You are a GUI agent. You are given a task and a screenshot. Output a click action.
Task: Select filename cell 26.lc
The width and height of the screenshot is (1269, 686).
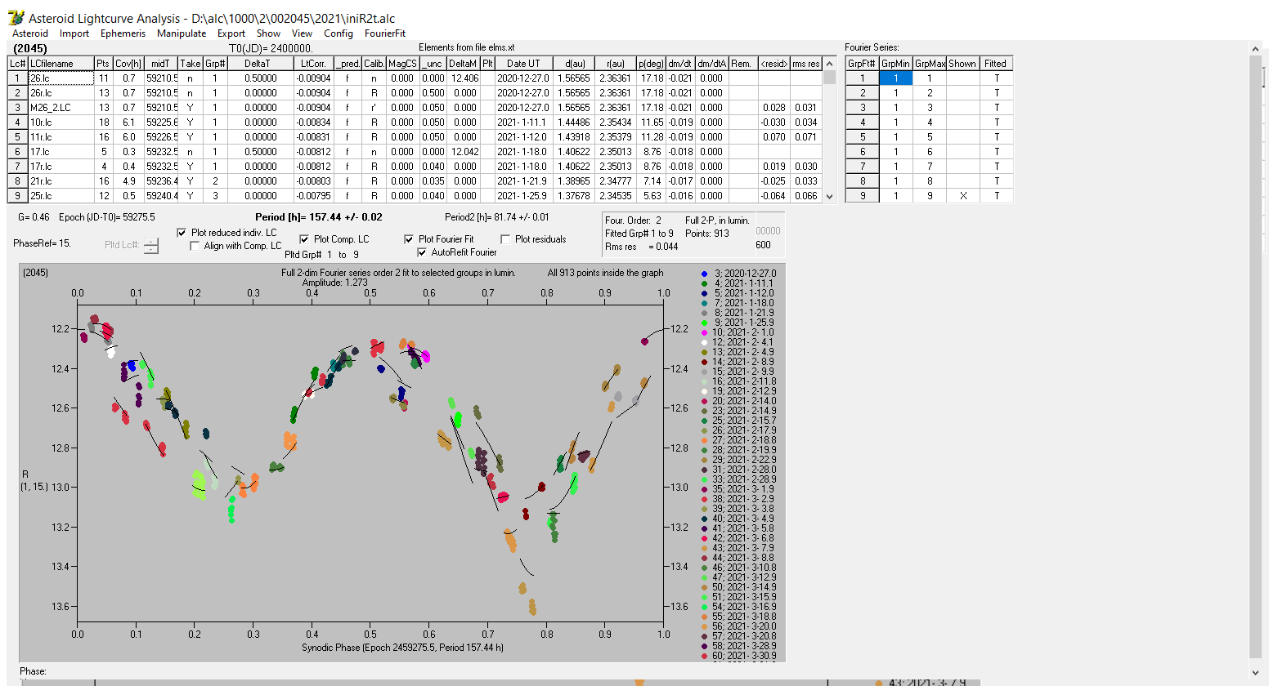[x=61, y=78]
